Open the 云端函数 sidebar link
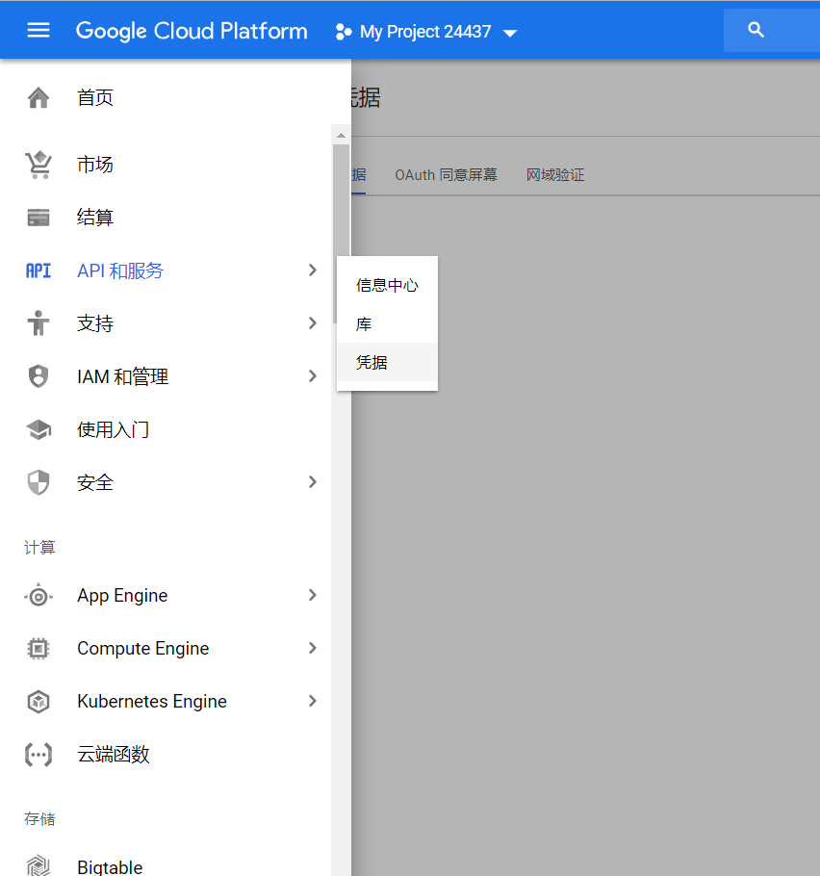This screenshot has width=820, height=876. 114,755
